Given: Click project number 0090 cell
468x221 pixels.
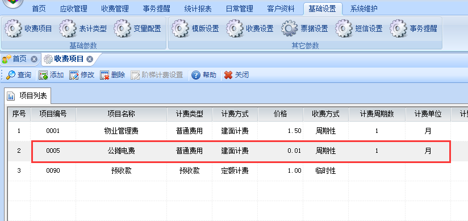Looking at the screenshot, I should click(x=53, y=171).
